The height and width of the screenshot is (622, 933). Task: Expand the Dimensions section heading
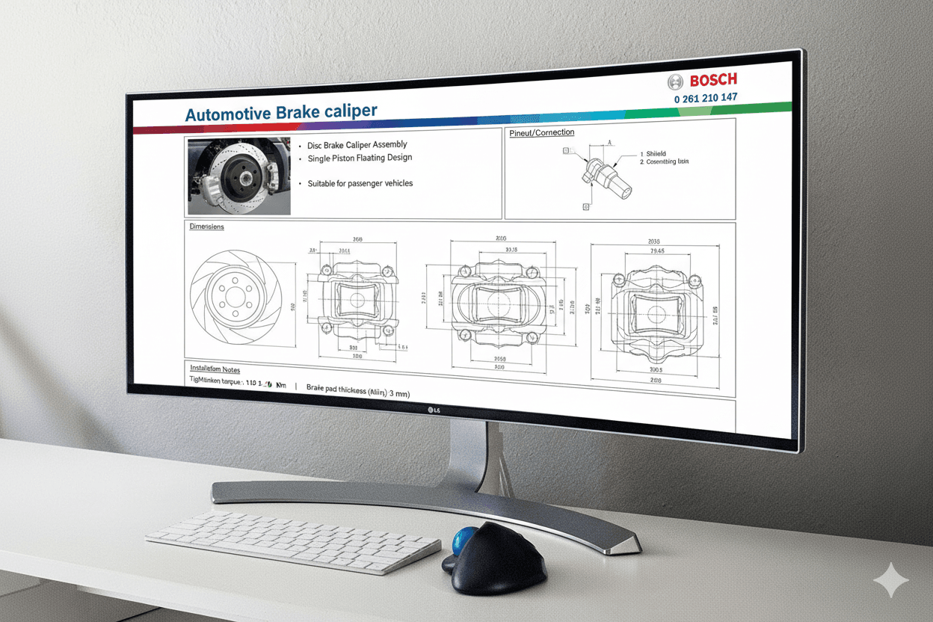[x=206, y=226]
